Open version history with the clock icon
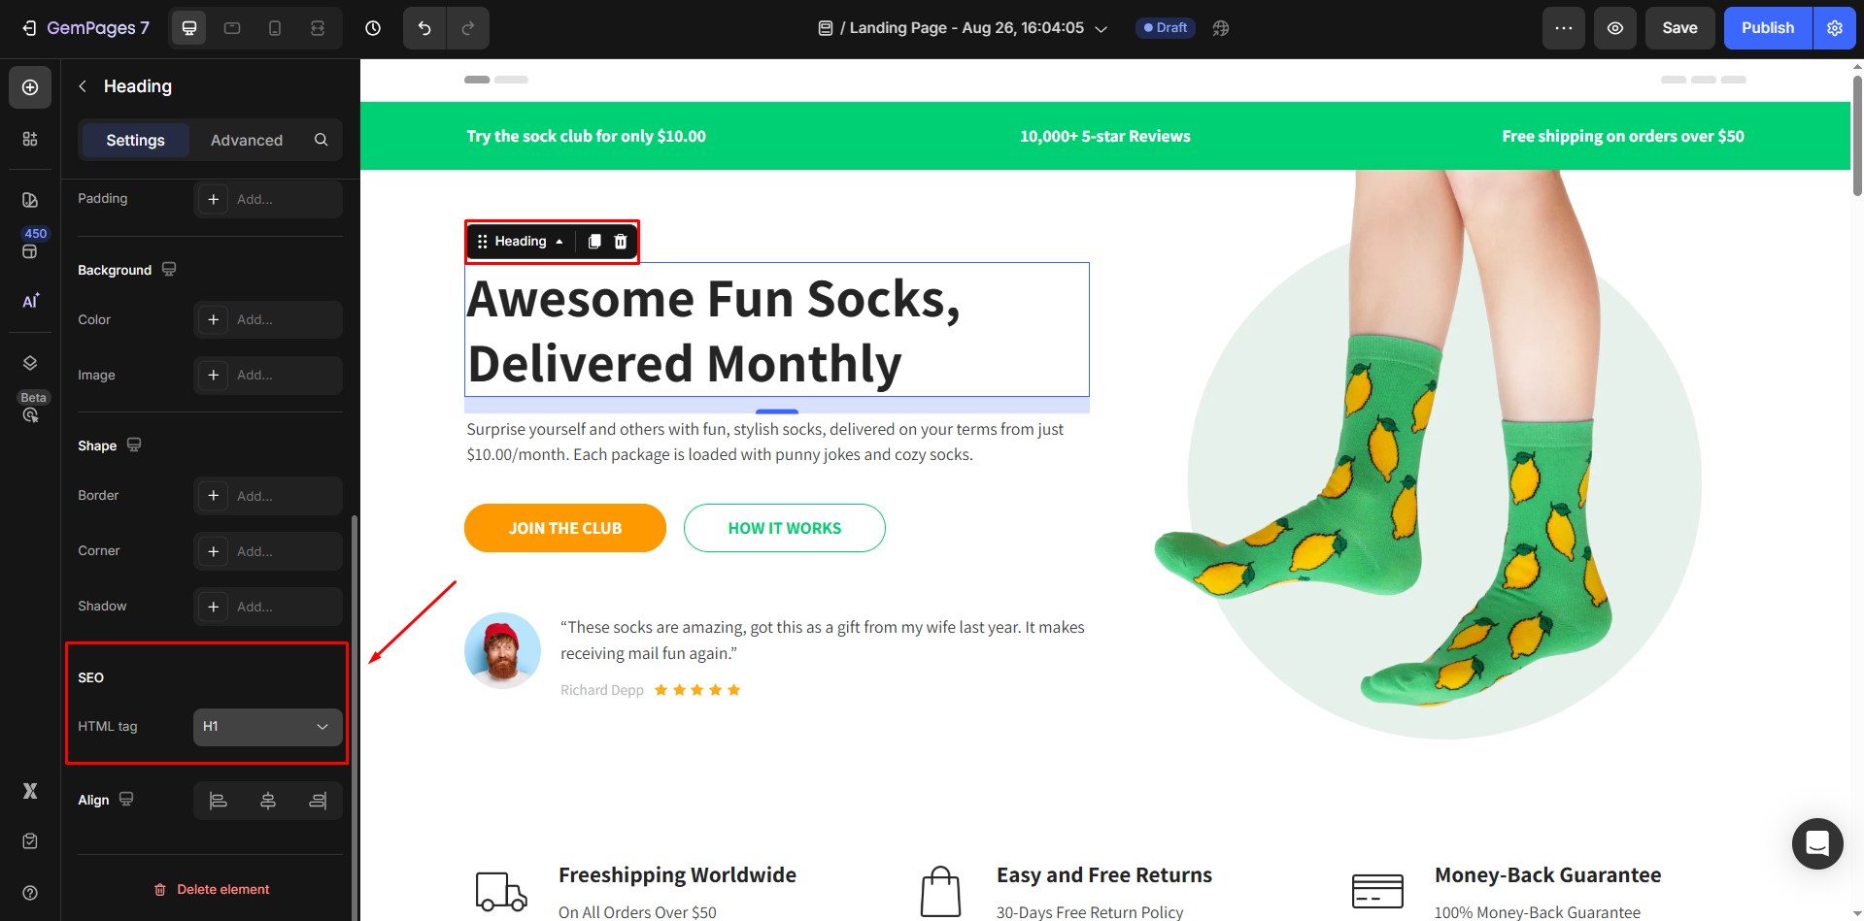 [373, 28]
